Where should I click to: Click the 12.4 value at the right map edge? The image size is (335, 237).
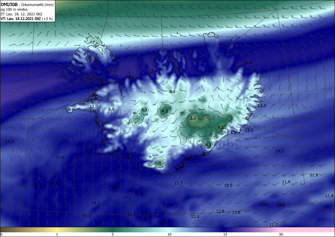pos(329,196)
